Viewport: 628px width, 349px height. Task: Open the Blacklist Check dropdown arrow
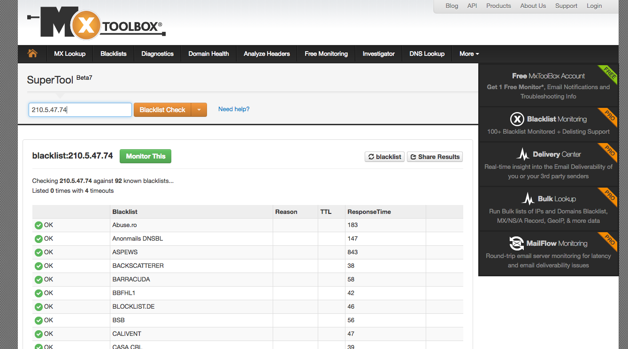tap(199, 110)
